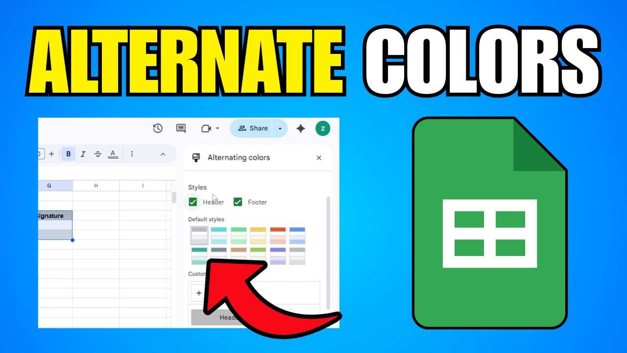Open the toolbar three-dot More menu

pos(132,154)
